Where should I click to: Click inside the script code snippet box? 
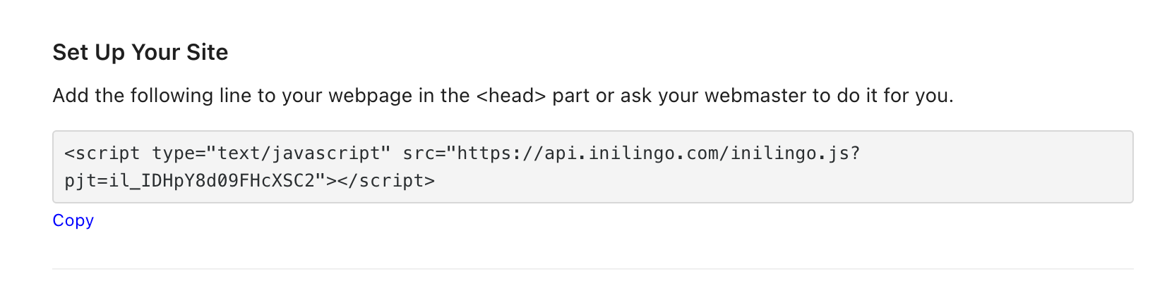pyautogui.click(x=592, y=167)
